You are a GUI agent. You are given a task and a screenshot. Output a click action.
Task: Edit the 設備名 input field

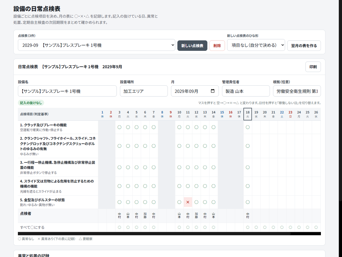(67, 91)
